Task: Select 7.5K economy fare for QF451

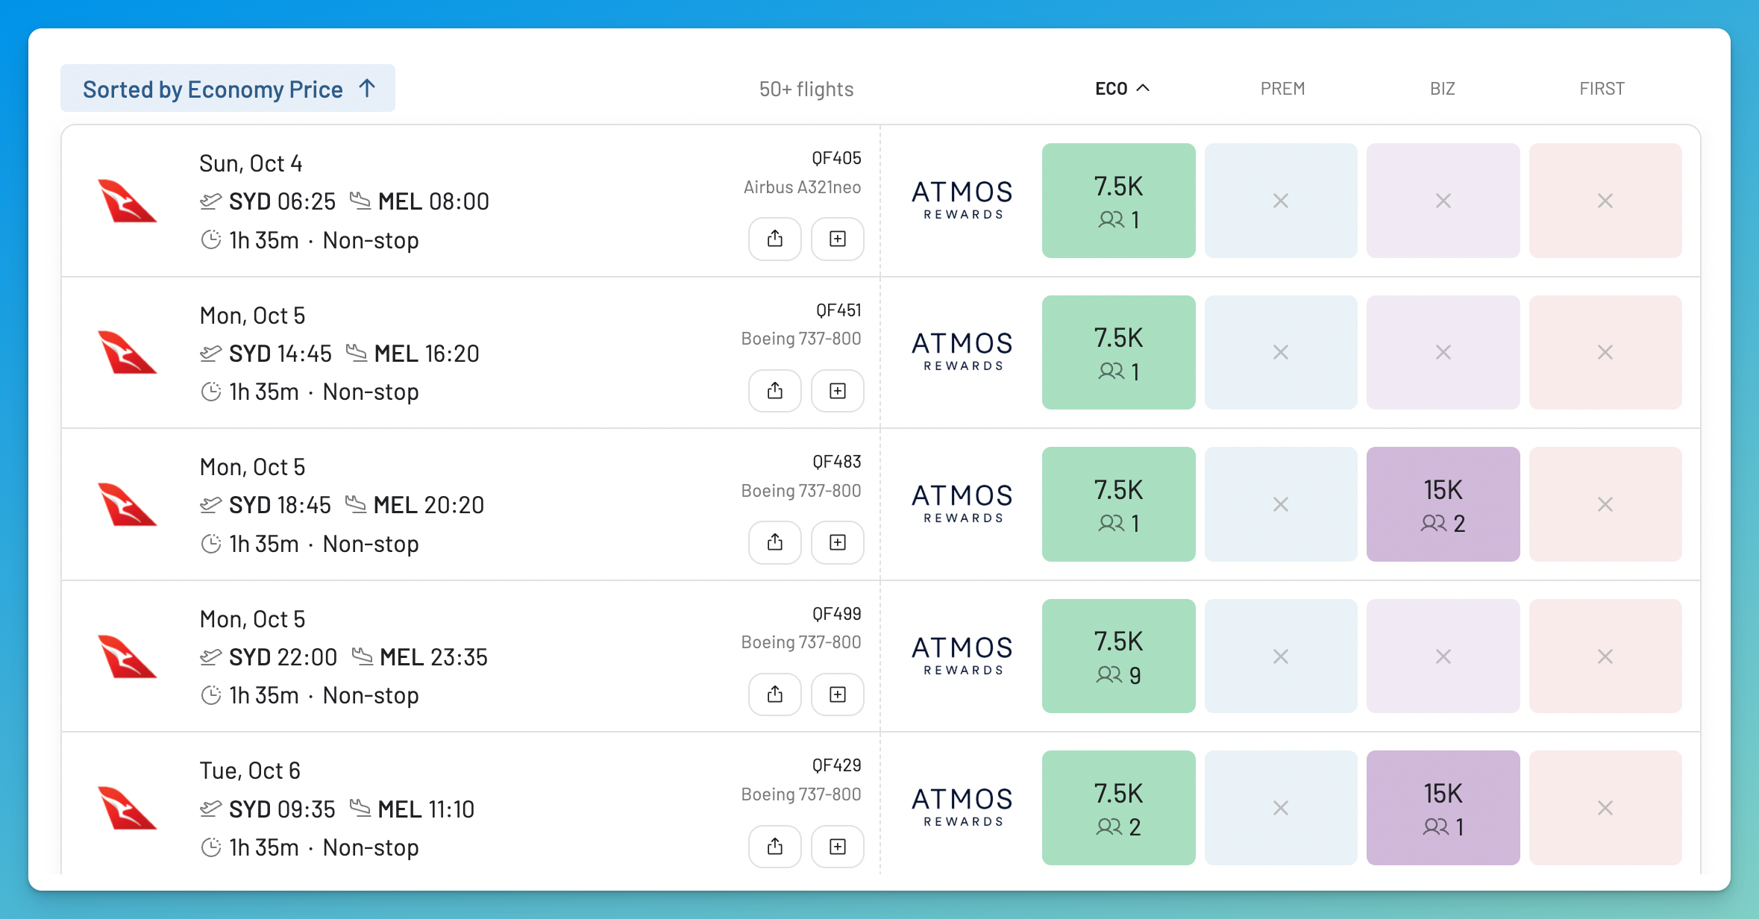Action: point(1118,352)
